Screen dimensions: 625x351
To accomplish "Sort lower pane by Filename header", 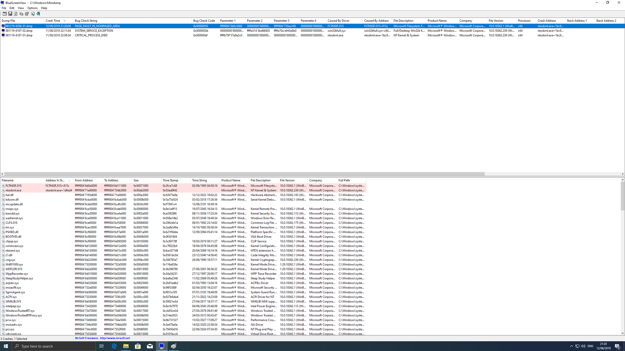I will click(x=22, y=180).
